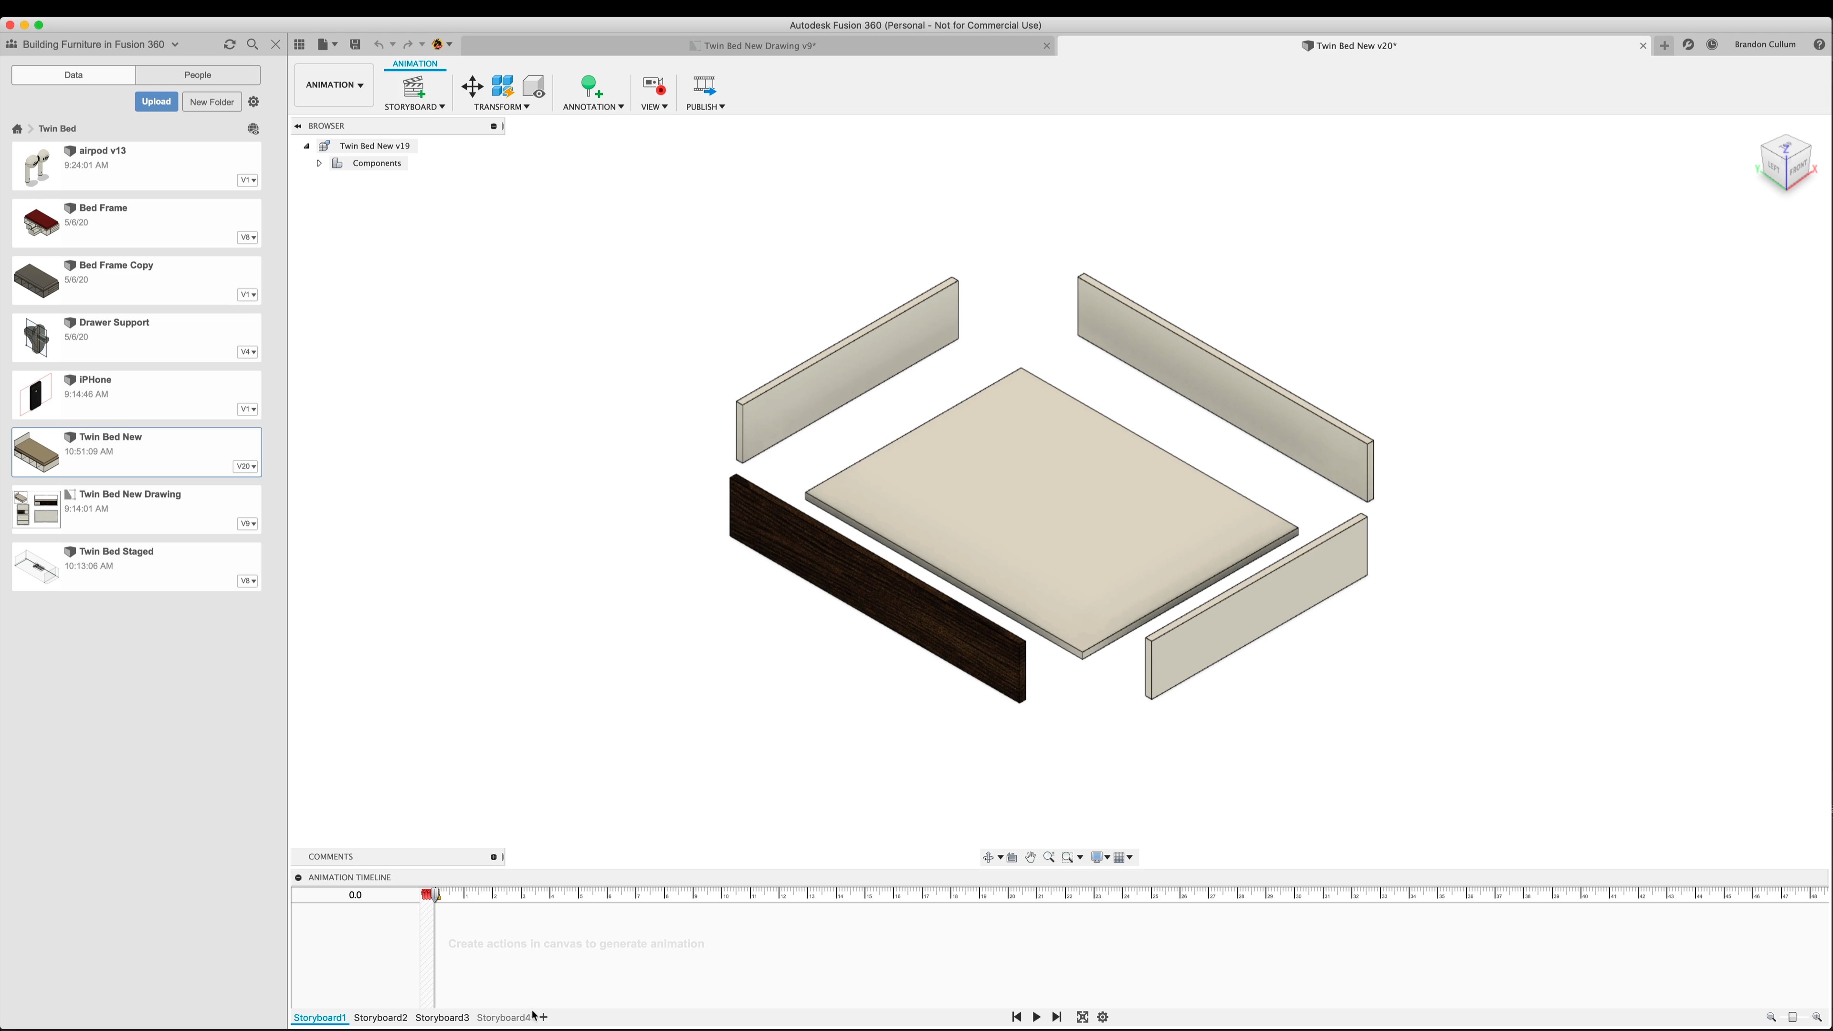1833x1031 pixels.
Task: Play the animation
Action: 1037,1018
